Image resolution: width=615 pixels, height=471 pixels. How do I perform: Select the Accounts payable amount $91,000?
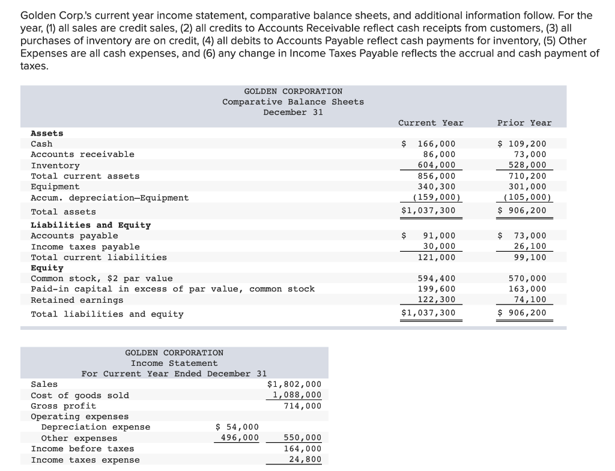[435, 235]
